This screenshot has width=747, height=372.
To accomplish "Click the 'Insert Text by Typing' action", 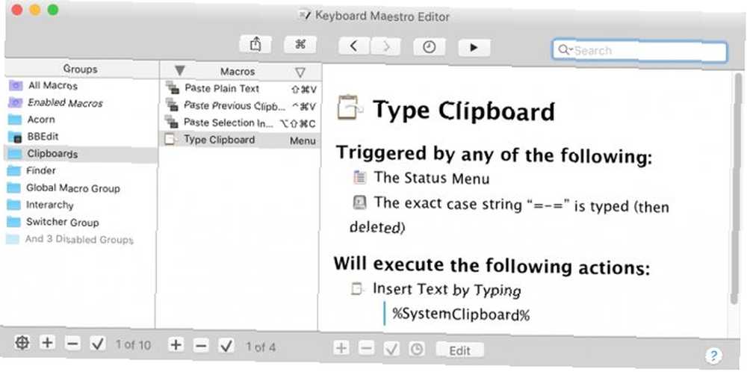I will pyautogui.click(x=447, y=290).
